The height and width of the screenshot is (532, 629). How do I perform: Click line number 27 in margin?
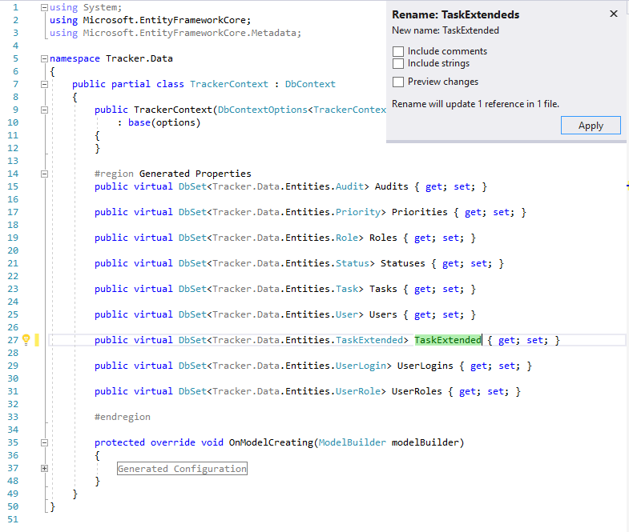pyautogui.click(x=13, y=340)
